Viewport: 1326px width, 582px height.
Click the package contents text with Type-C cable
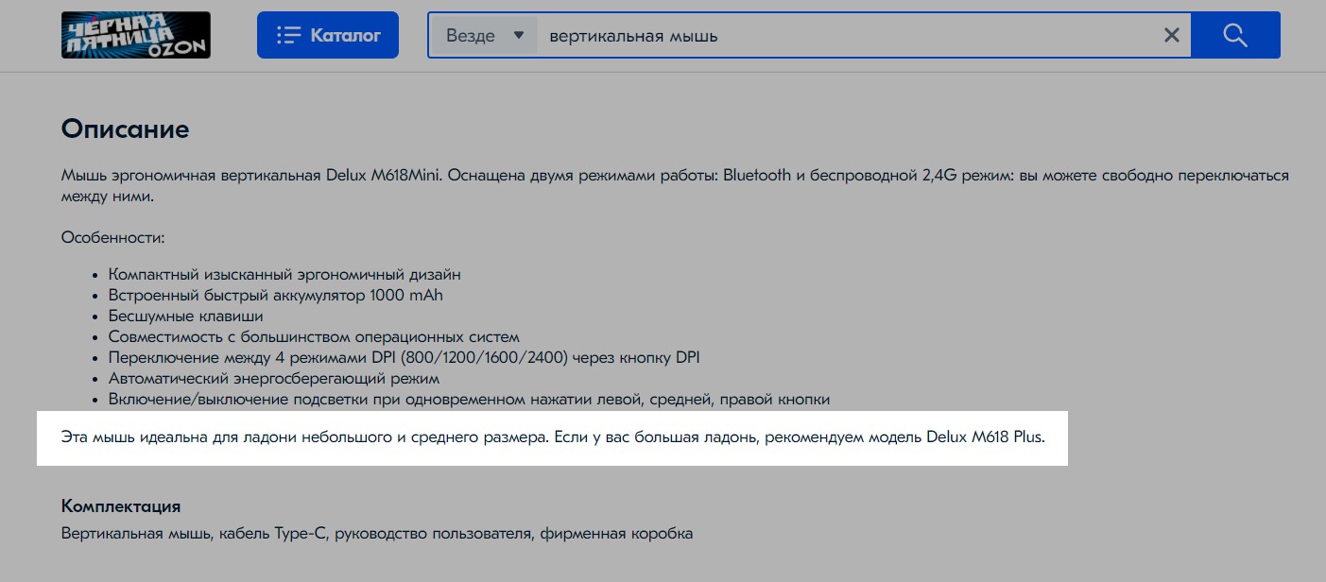click(376, 533)
